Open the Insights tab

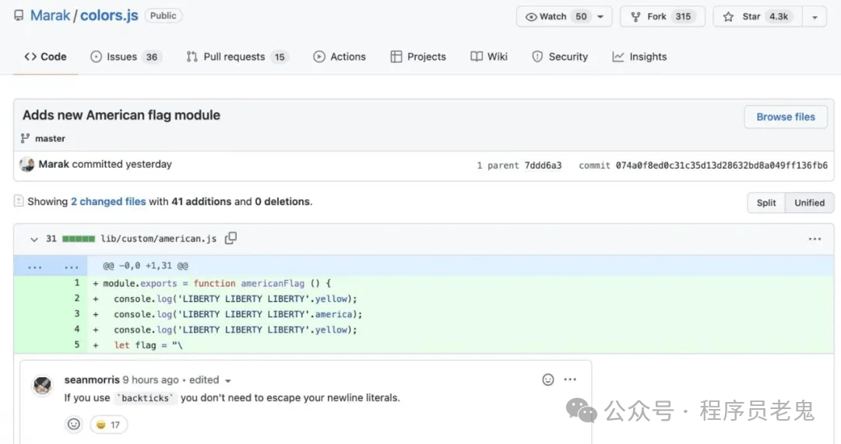coord(639,57)
